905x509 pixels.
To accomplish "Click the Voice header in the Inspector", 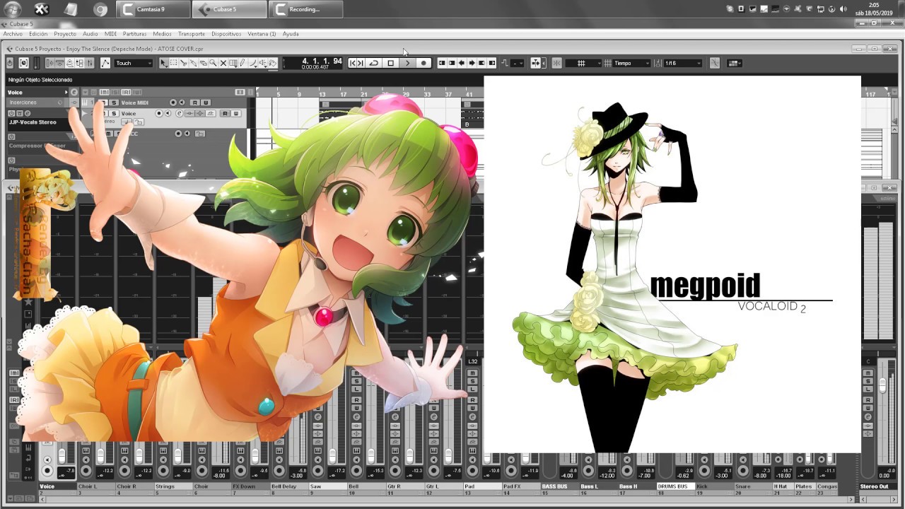I will [x=35, y=93].
